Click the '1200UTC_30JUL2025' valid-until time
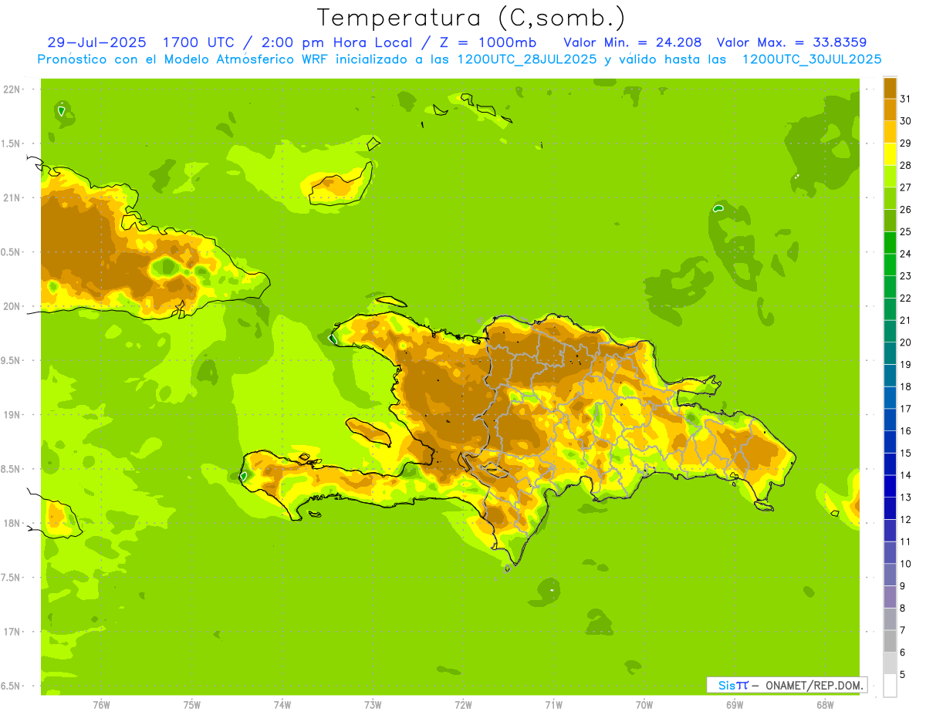Viewport: 926px width, 715px height. coord(812,59)
